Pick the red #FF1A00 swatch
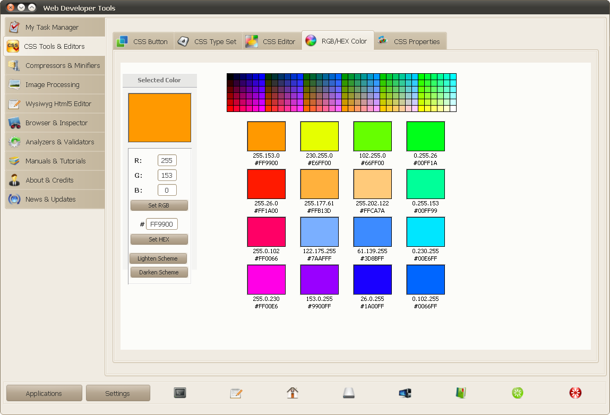The image size is (610, 415). (x=267, y=184)
